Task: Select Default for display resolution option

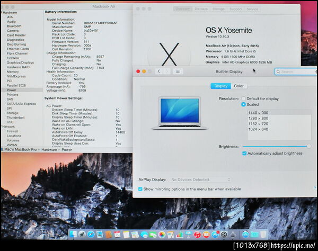Action: click(243, 98)
